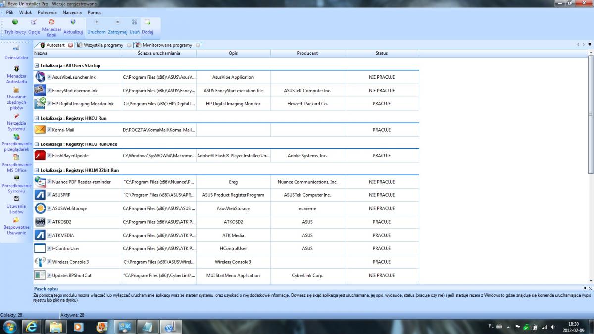
Task: Click the FlashPlayerUpdate Flash icon
Action: tap(40, 155)
